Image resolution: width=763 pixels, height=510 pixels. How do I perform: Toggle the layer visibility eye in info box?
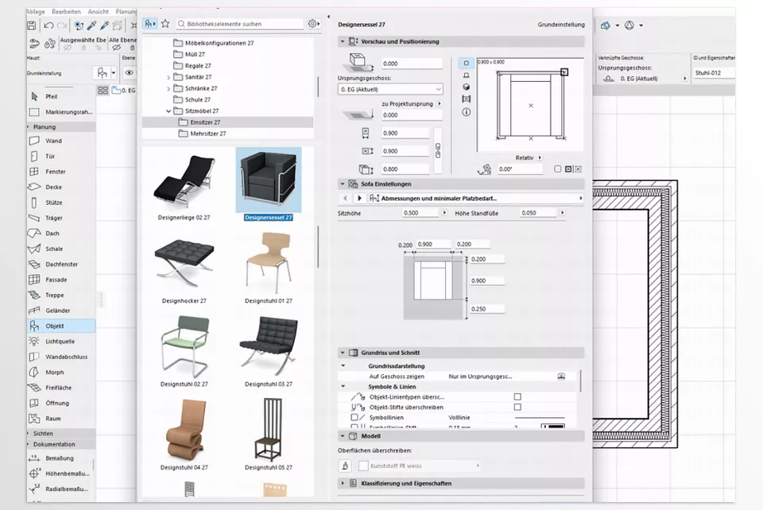[x=129, y=73]
